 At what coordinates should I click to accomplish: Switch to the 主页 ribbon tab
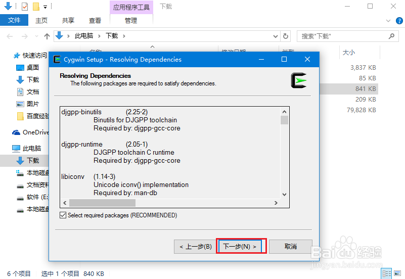pyautogui.click(x=41, y=20)
